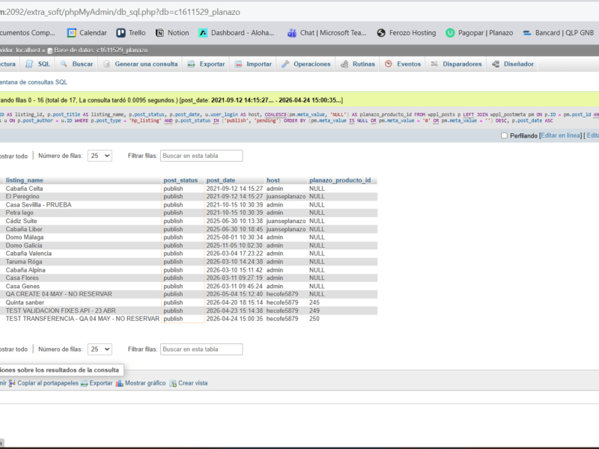Open the Dashboard - Aloha bookmark icon

203,33
